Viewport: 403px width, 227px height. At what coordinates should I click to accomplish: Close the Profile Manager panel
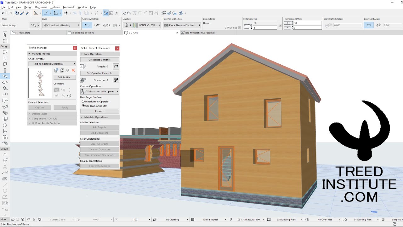(x=75, y=48)
